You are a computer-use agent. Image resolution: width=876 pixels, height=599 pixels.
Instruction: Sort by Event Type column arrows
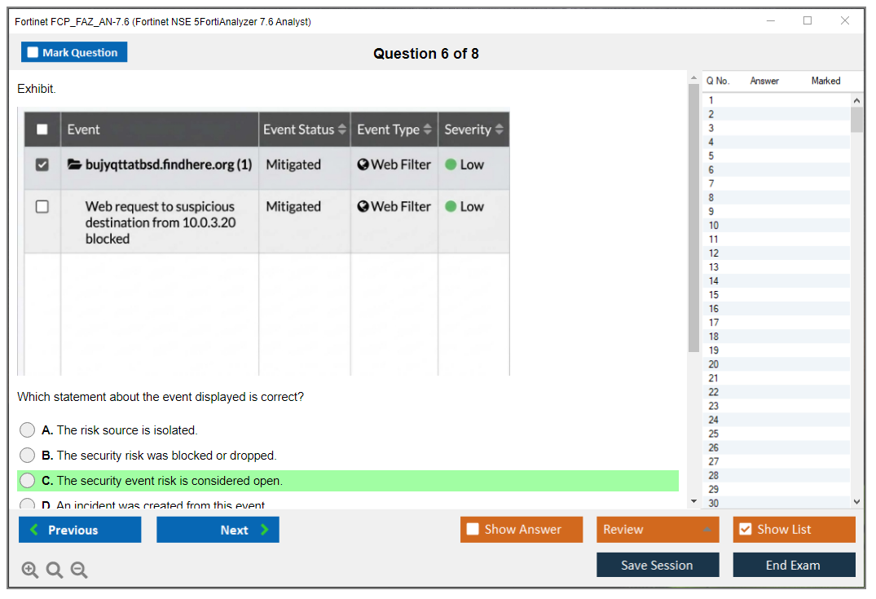(427, 129)
